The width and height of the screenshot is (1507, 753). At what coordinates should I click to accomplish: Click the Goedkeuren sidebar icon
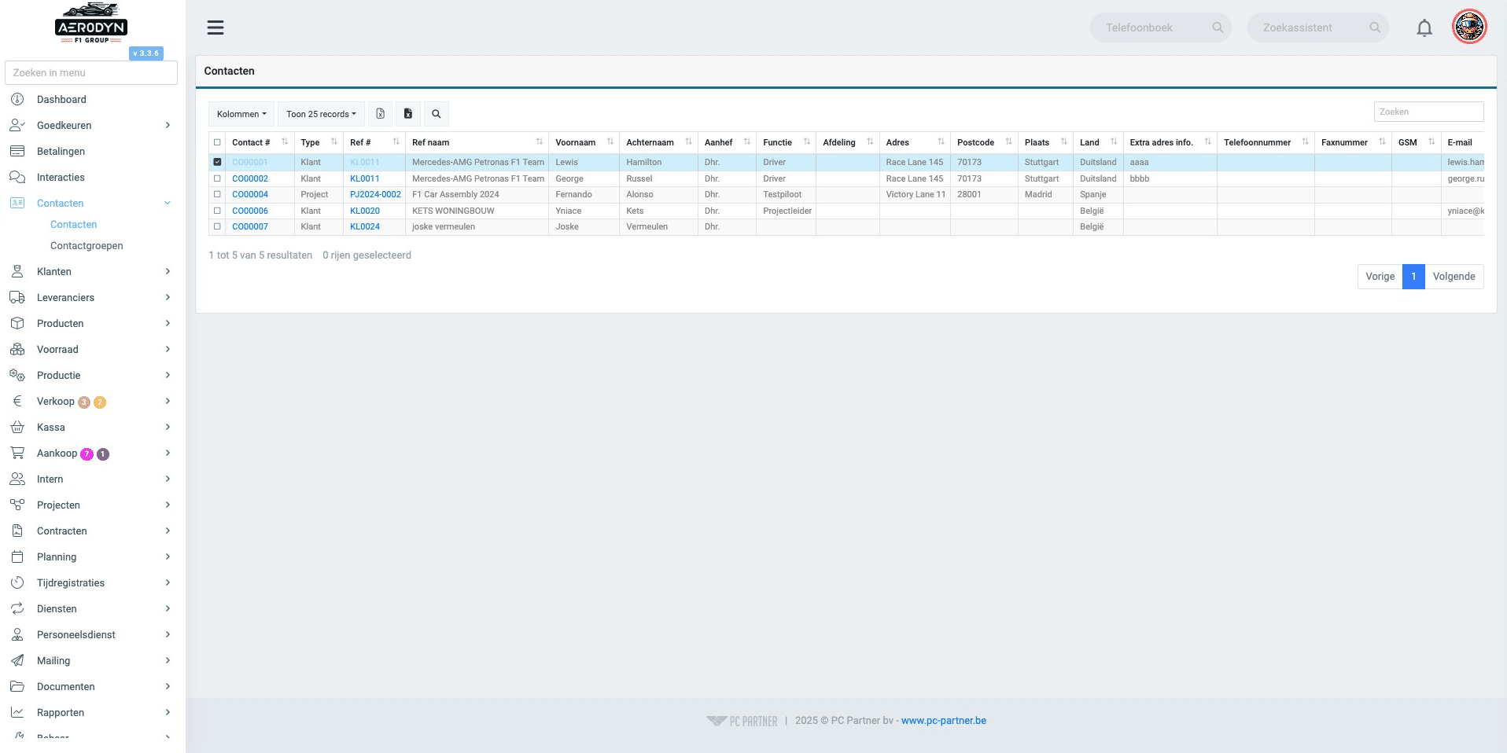point(17,125)
